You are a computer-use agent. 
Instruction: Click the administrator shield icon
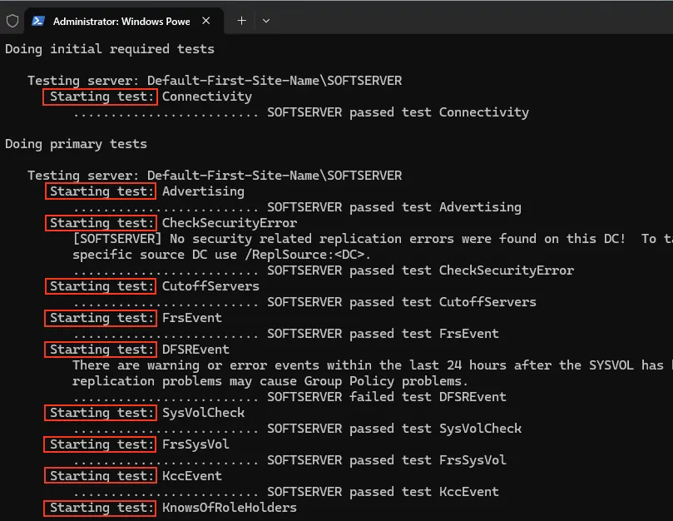tap(12, 21)
